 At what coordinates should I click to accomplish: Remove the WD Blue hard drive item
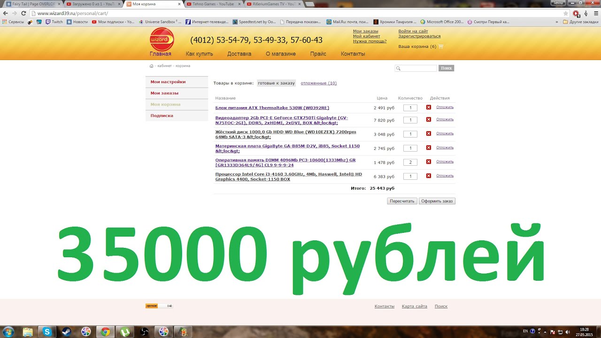tap(428, 134)
